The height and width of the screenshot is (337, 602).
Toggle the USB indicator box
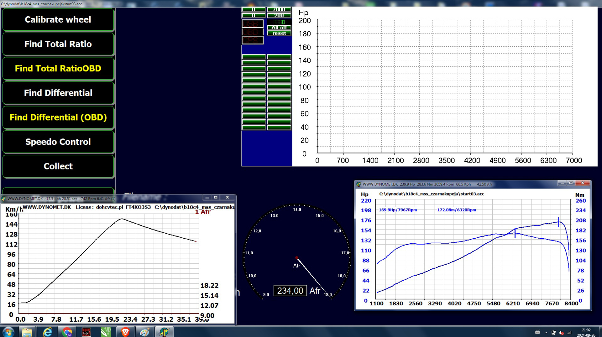[253, 24]
